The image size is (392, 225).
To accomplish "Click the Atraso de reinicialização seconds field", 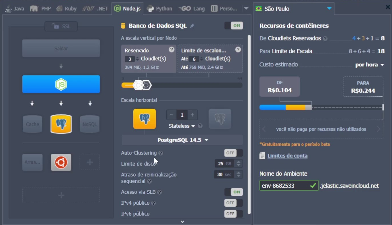I will click(x=224, y=175).
